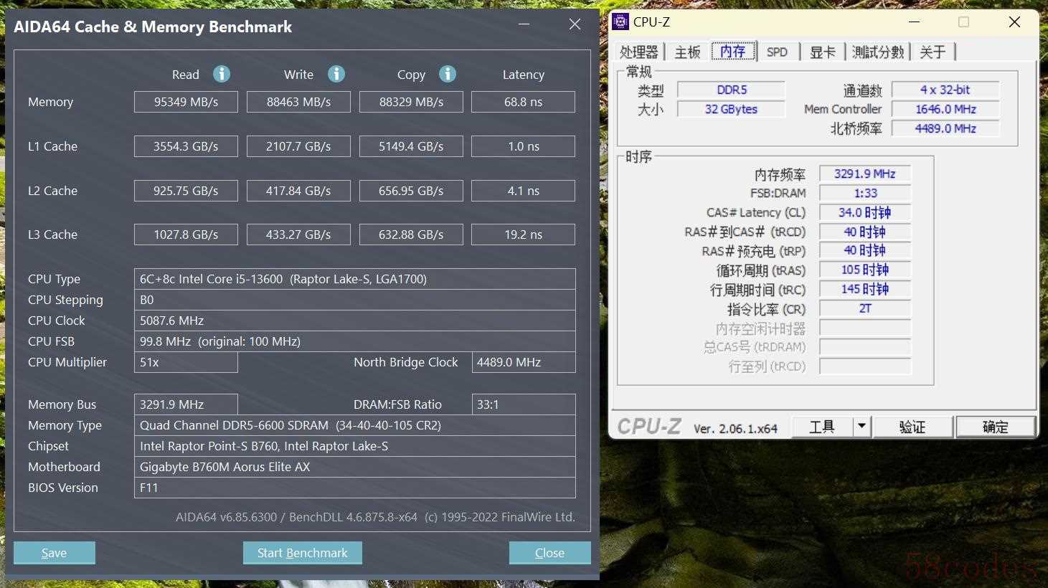The height and width of the screenshot is (588, 1048).
Task: Click the Read info icon
Action: [222, 74]
